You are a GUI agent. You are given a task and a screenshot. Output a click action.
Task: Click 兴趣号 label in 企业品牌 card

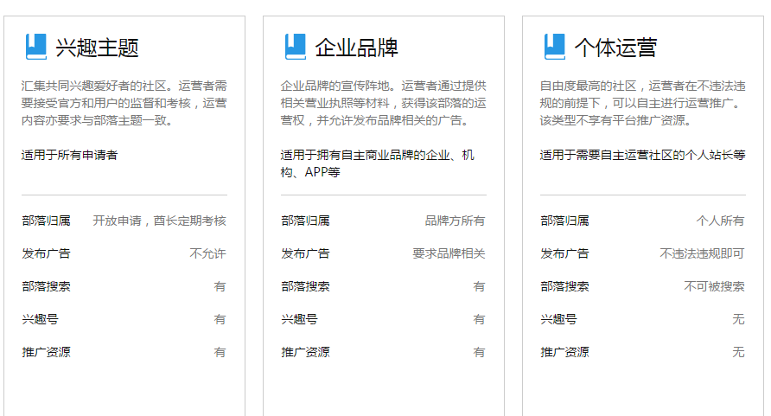pos(299,319)
